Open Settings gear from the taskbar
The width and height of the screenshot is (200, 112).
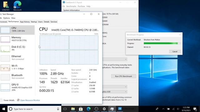(x=104, y=109)
